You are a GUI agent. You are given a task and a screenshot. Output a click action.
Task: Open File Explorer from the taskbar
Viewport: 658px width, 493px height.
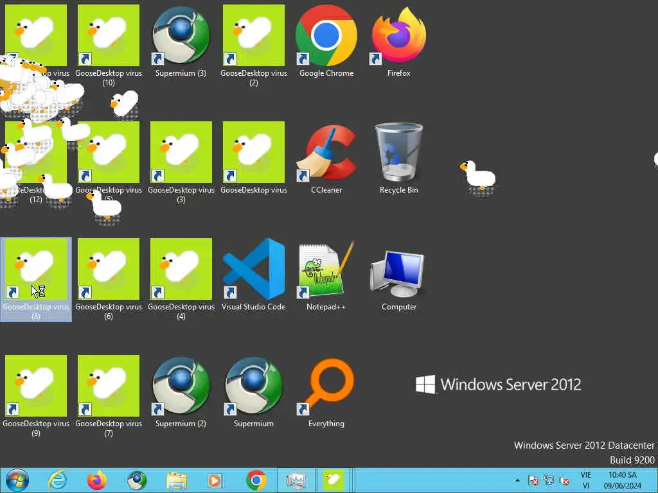(x=177, y=480)
